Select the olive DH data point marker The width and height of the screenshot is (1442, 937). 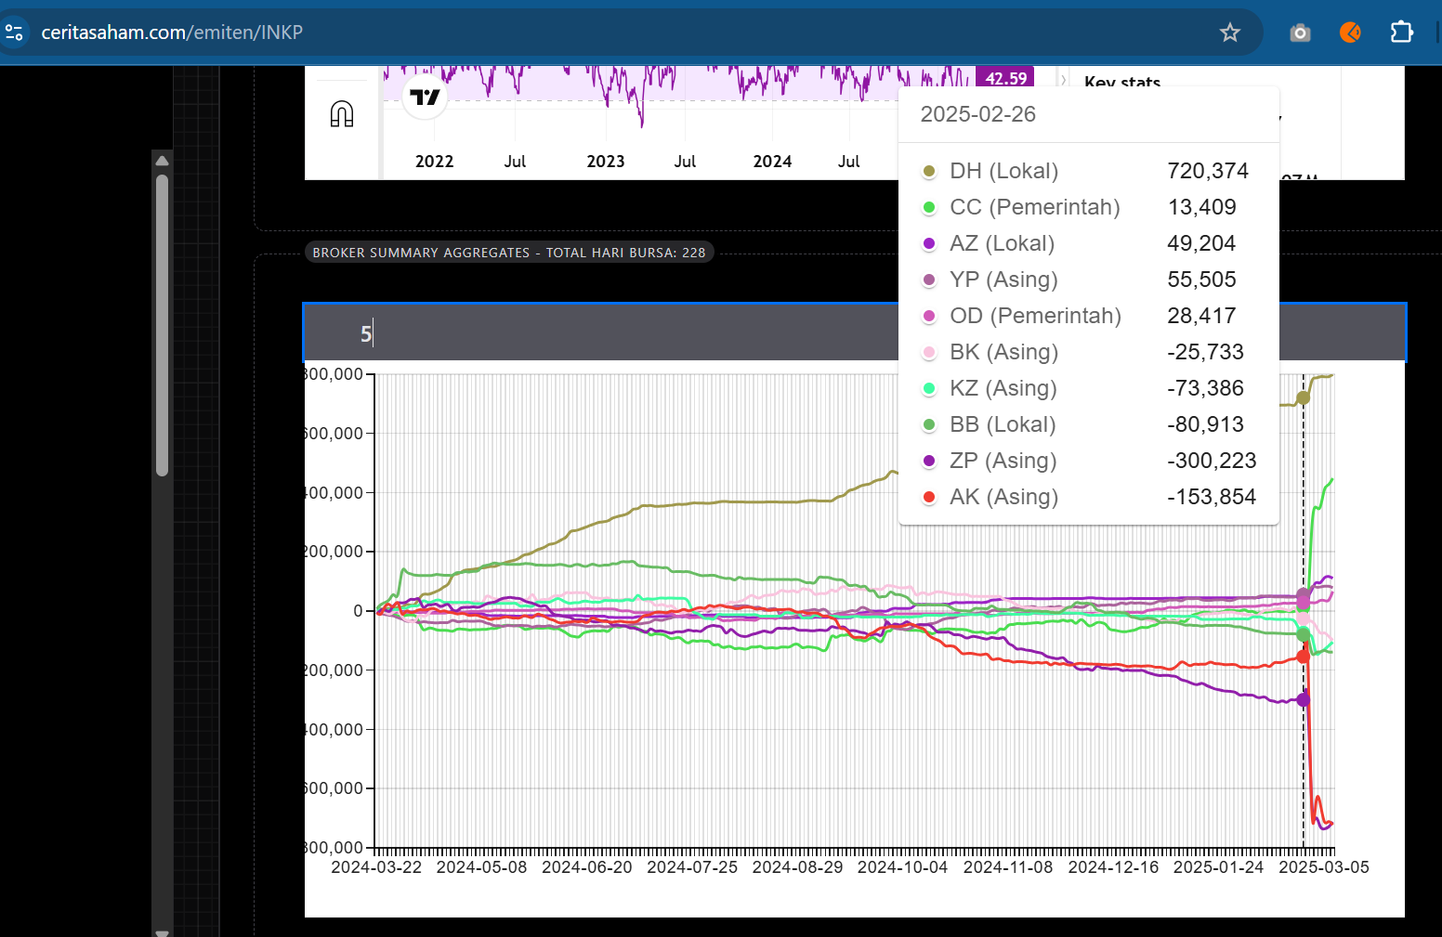(x=1304, y=397)
